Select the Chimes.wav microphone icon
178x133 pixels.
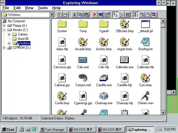145,98
